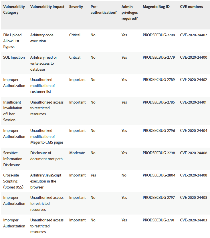Click the Moderate severity cell
The image size is (210, 238).
[77, 153]
